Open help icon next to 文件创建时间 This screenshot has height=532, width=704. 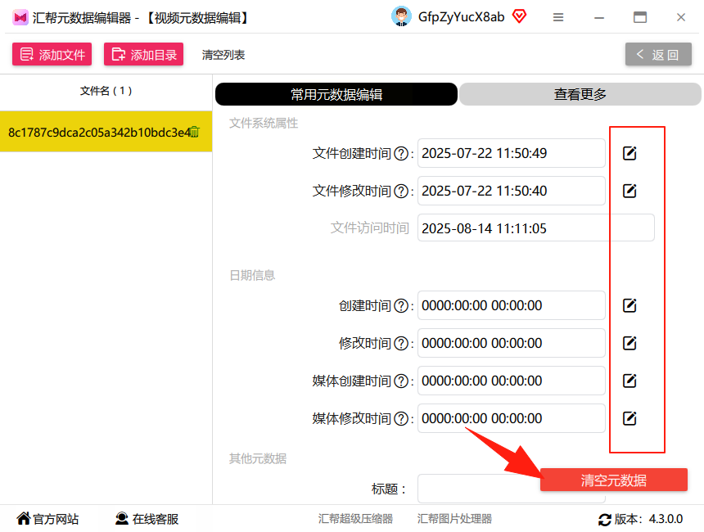401,154
